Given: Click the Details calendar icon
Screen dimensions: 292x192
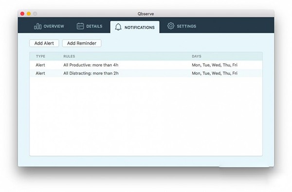Looking at the screenshot, I should (80, 26).
